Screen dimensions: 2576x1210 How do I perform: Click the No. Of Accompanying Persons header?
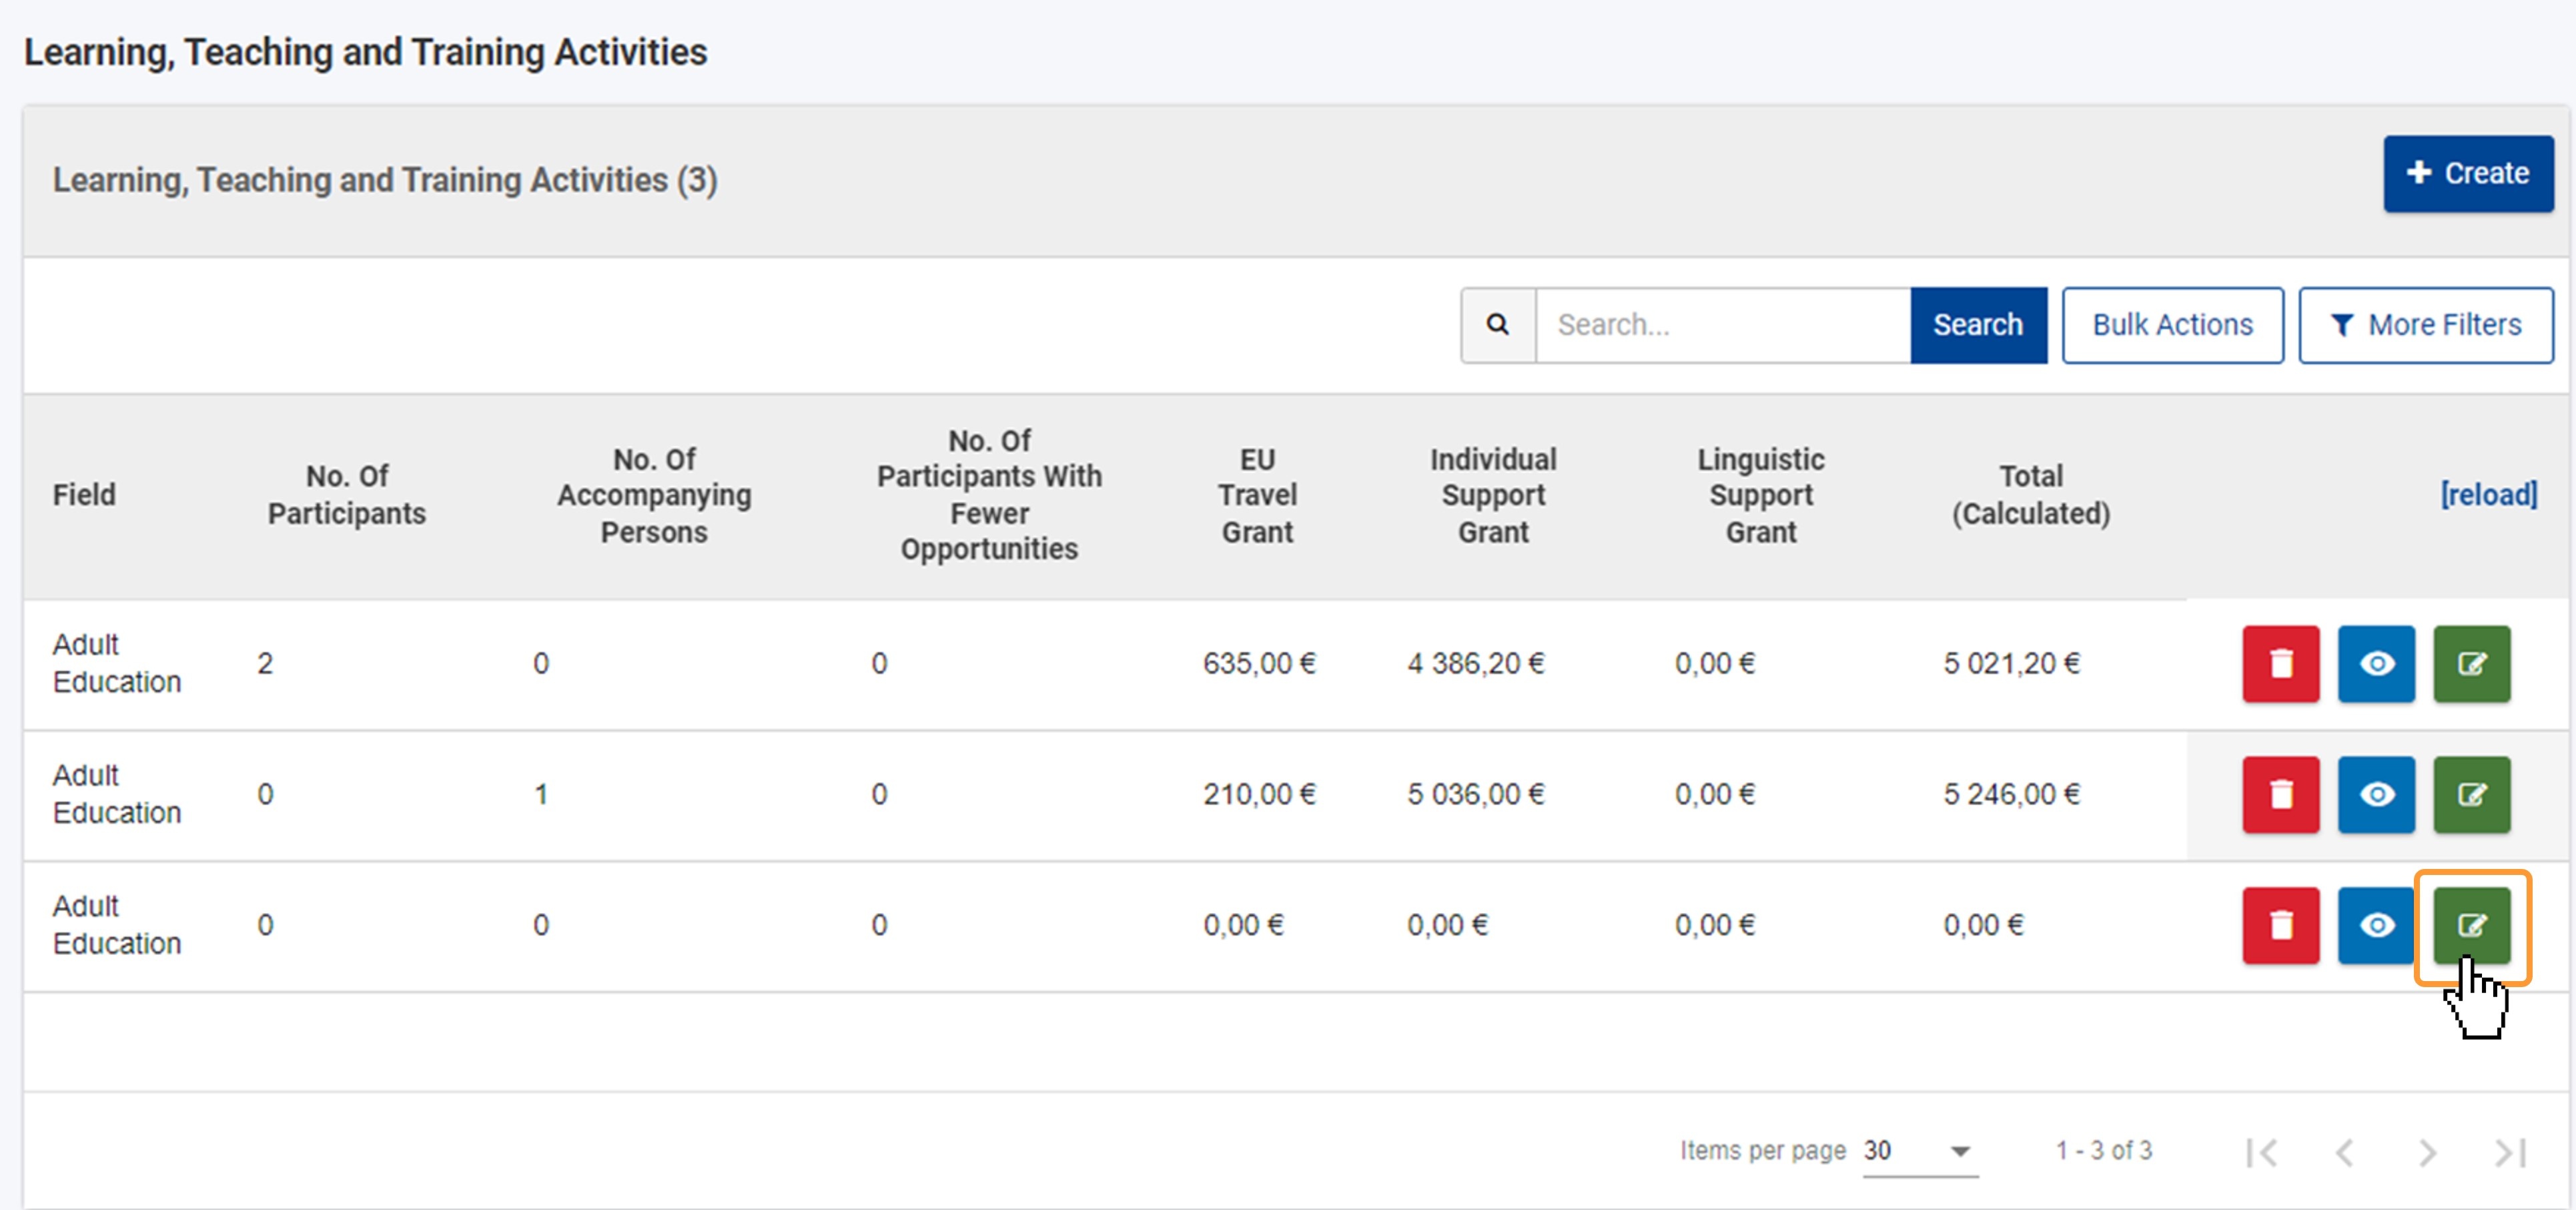click(x=654, y=495)
